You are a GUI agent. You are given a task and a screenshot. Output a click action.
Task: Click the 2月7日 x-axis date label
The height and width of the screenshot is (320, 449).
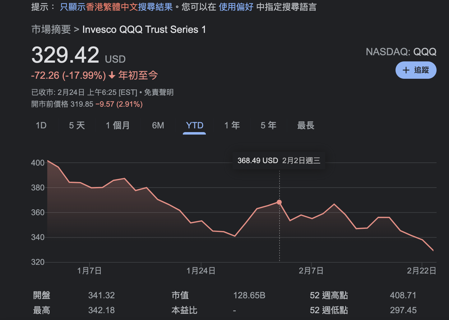tap(311, 271)
